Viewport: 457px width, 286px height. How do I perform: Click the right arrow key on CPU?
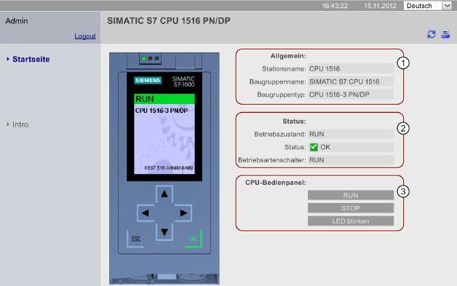[x=183, y=213]
